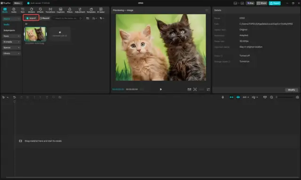The height and width of the screenshot is (180, 301).
Task: Switch media grid view layout
Action: coord(88,18)
